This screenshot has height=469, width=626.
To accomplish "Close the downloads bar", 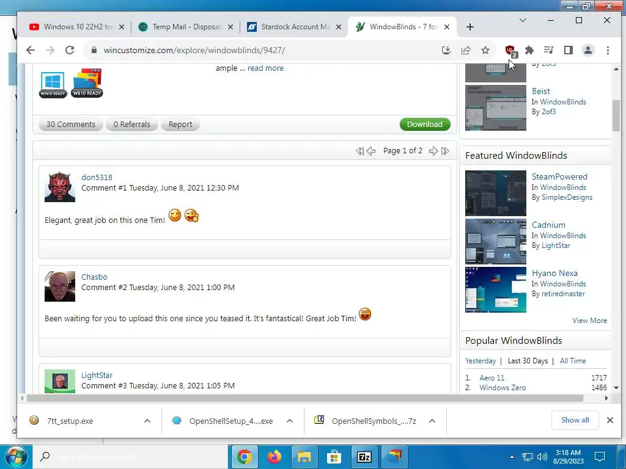I will [x=609, y=420].
